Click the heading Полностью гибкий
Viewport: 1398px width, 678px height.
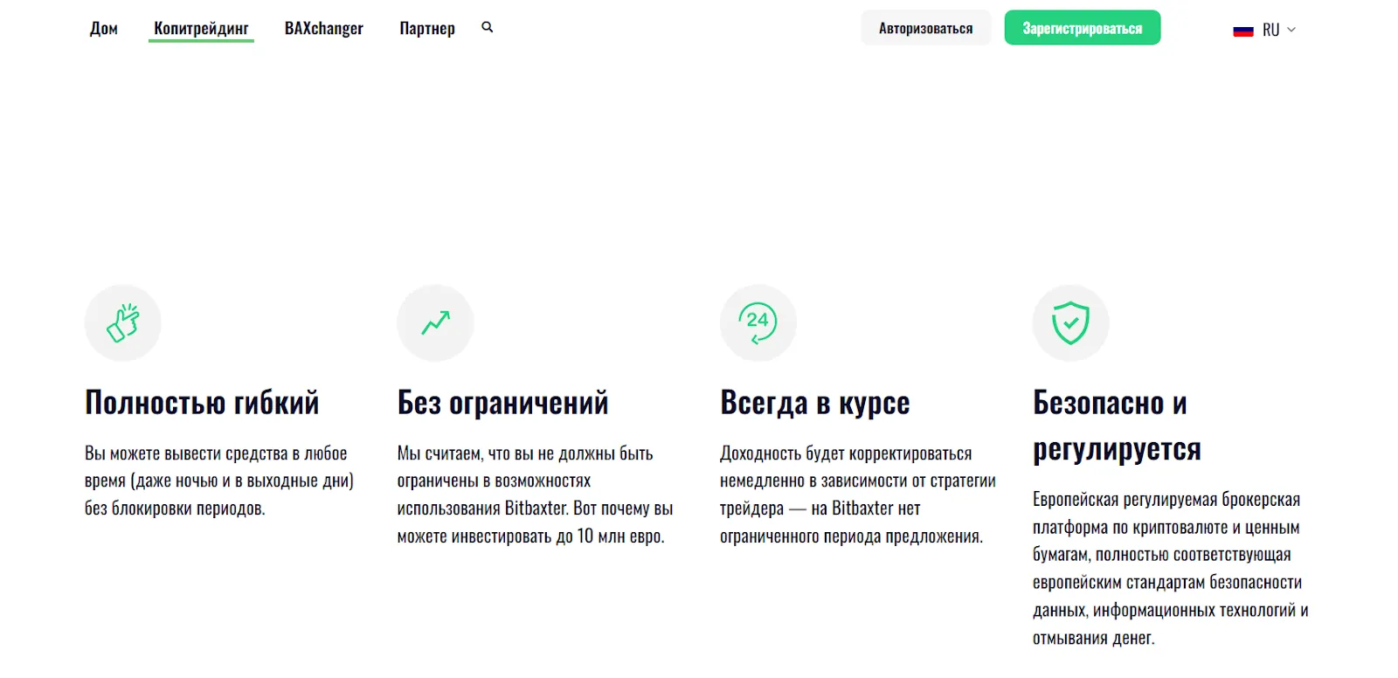[x=202, y=403]
